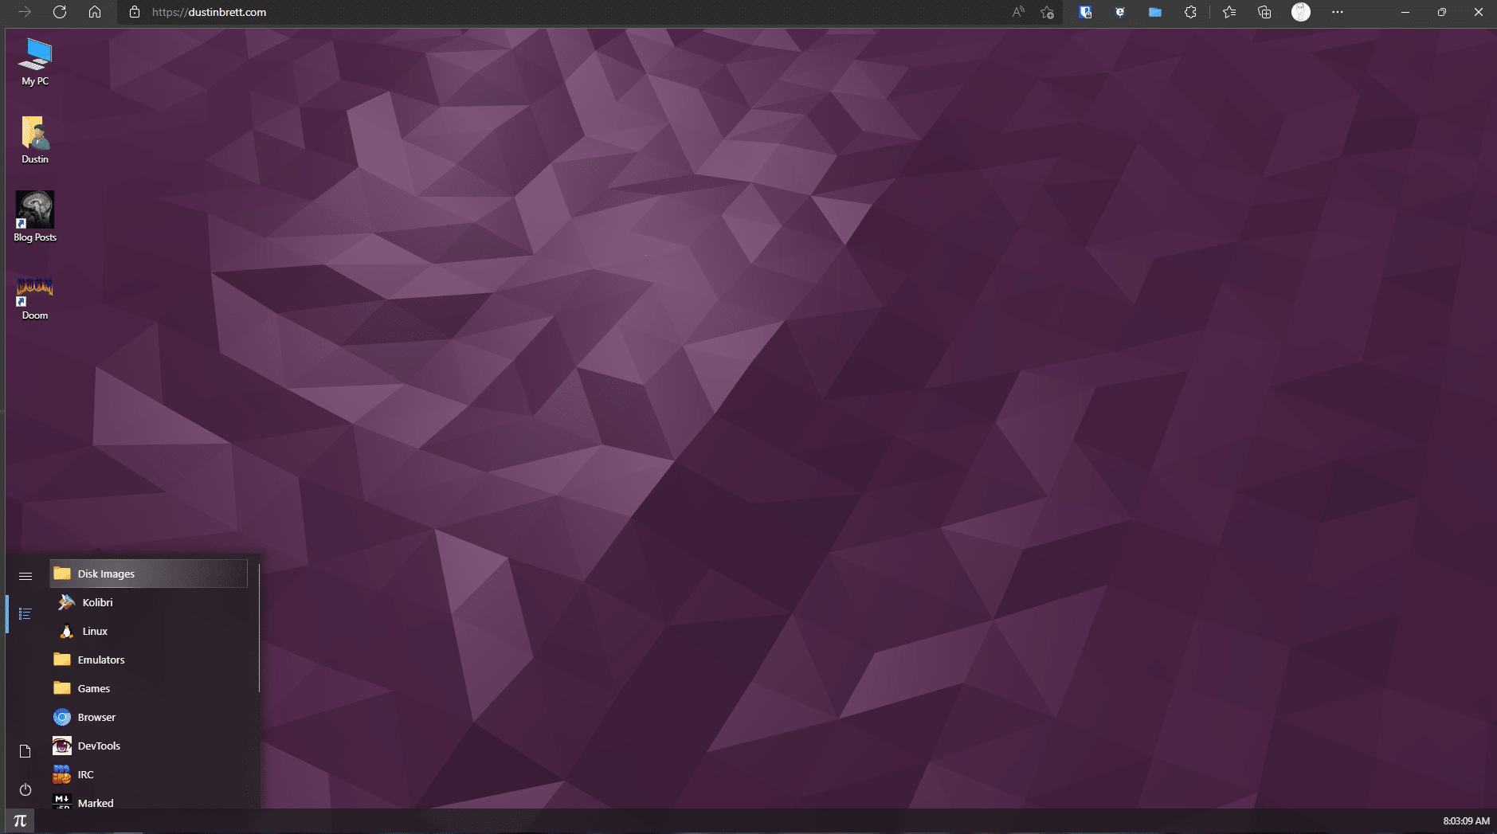Click the Start menu scrollbar

tap(259, 628)
